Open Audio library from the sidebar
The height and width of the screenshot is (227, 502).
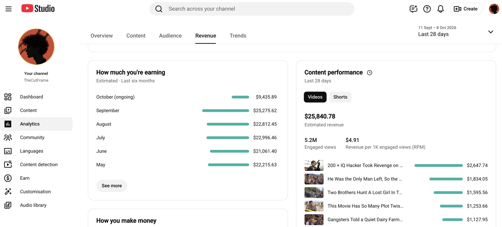tap(36, 205)
